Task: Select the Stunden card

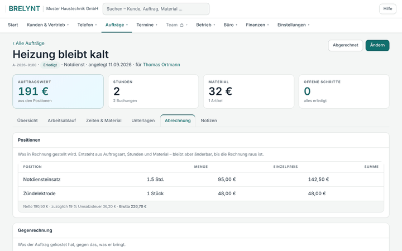Action: click(x=154, y=91)
